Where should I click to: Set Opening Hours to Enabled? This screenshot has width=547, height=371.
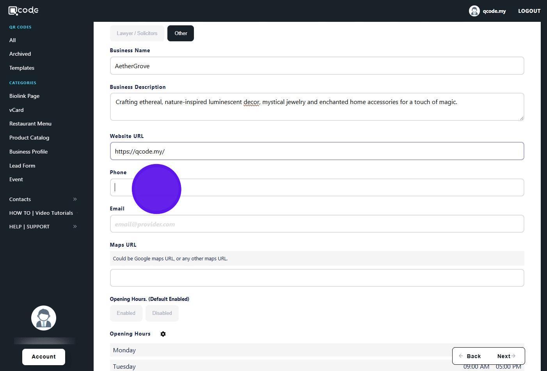(x=126, y=313)
